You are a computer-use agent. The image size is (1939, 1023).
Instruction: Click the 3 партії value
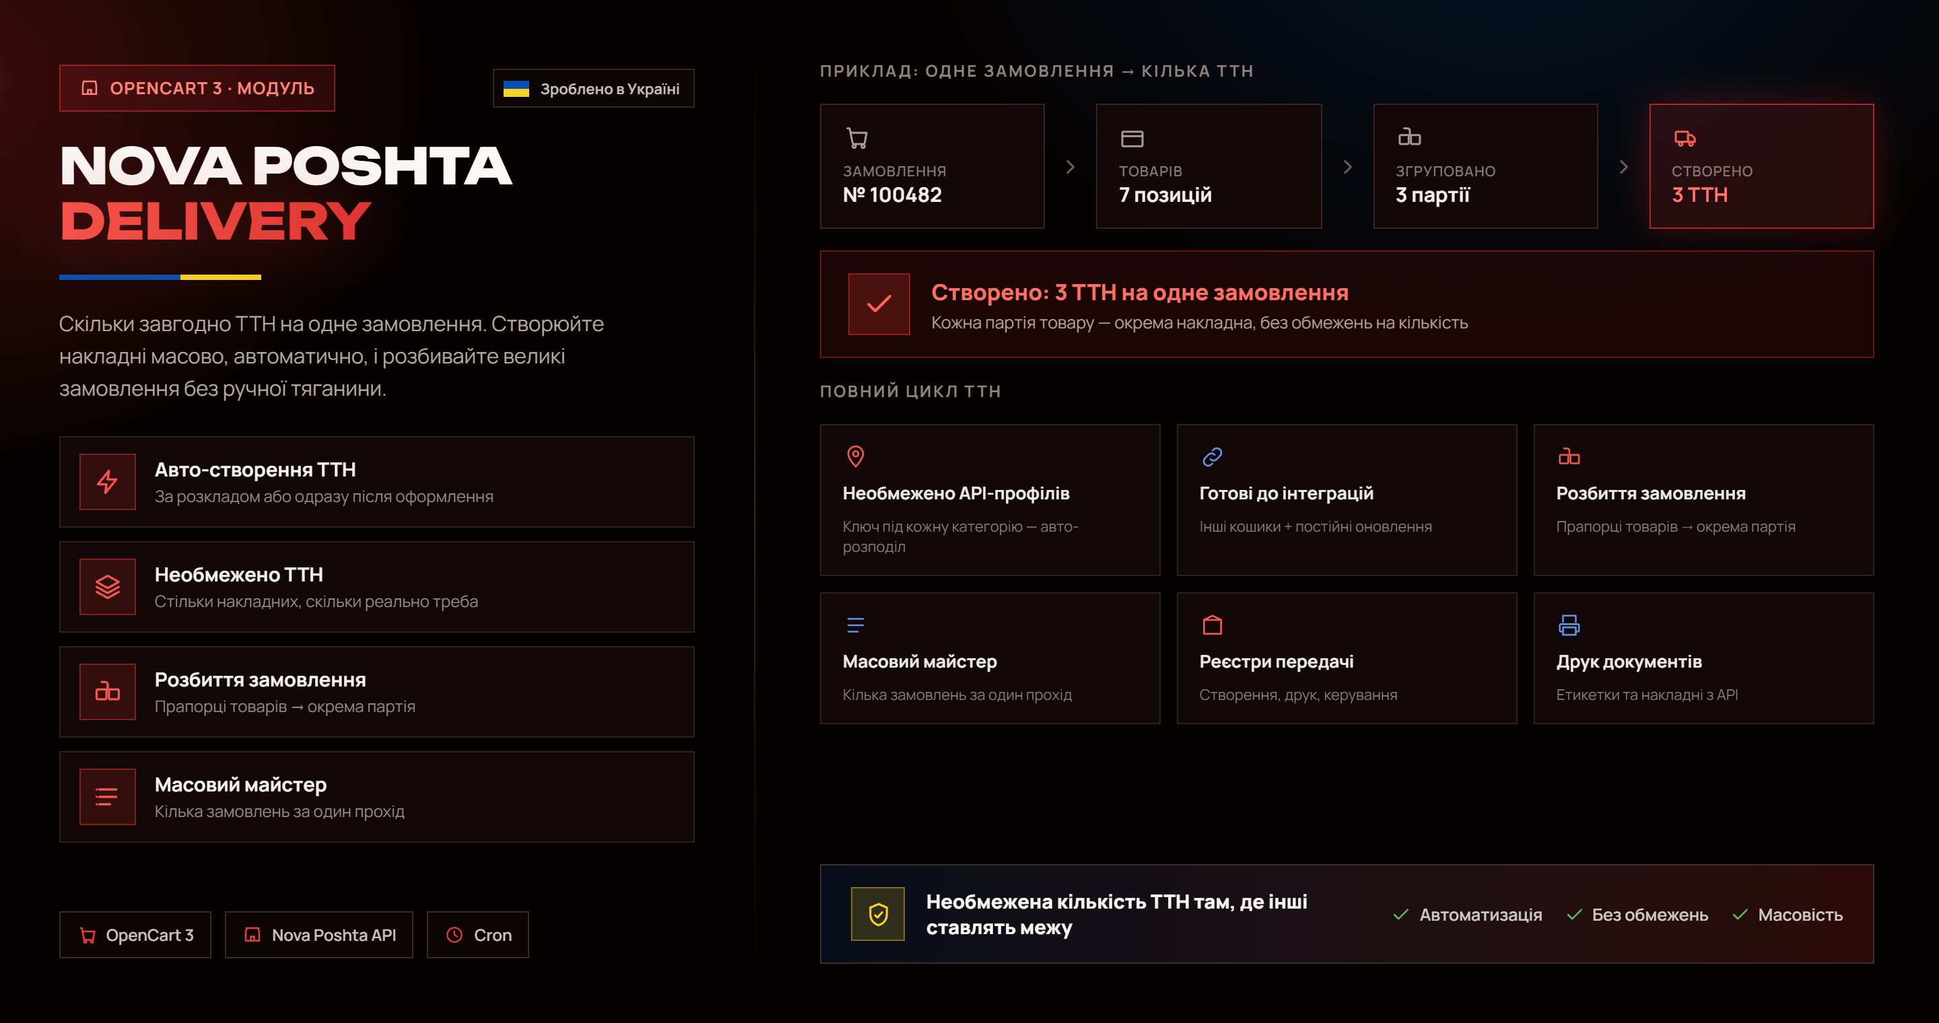(x=1433, y=195)
